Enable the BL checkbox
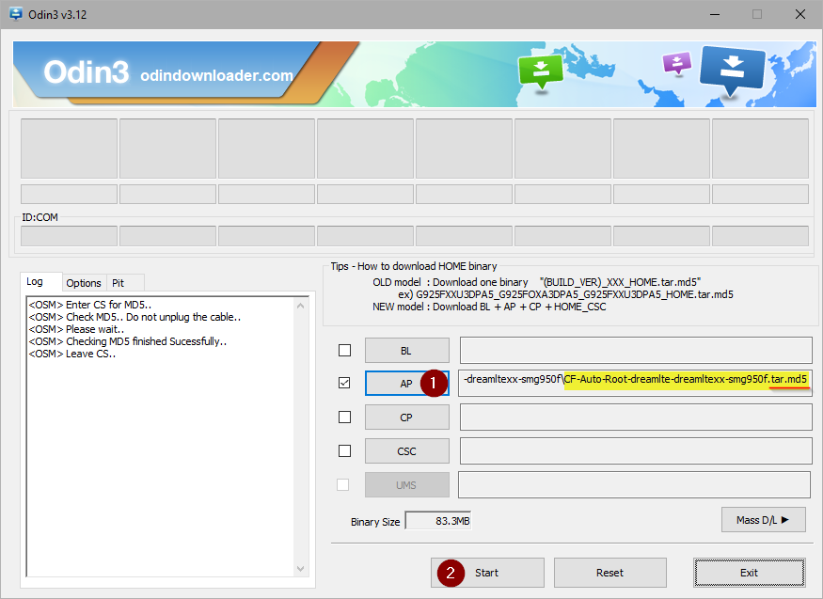 [x=344, y=350]
